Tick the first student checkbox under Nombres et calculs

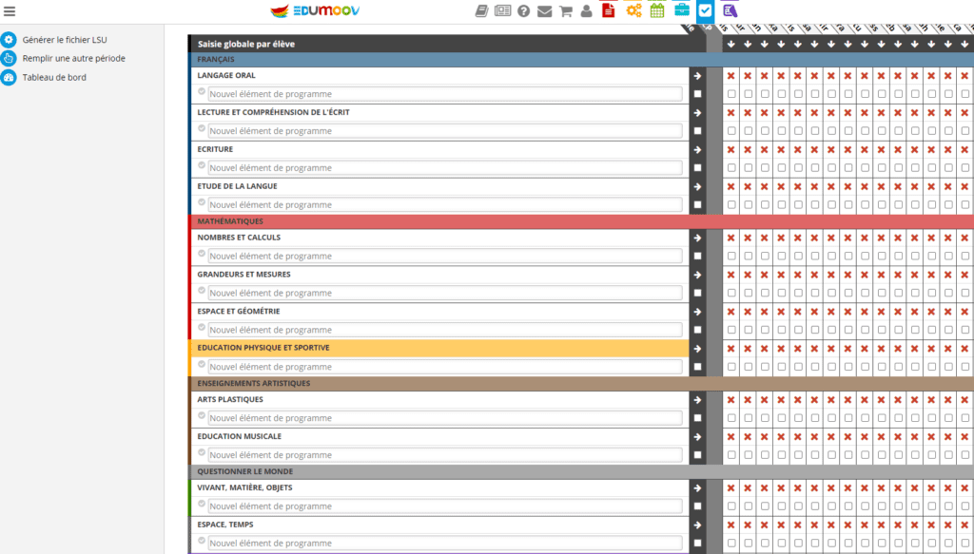[x=730, y=257]
